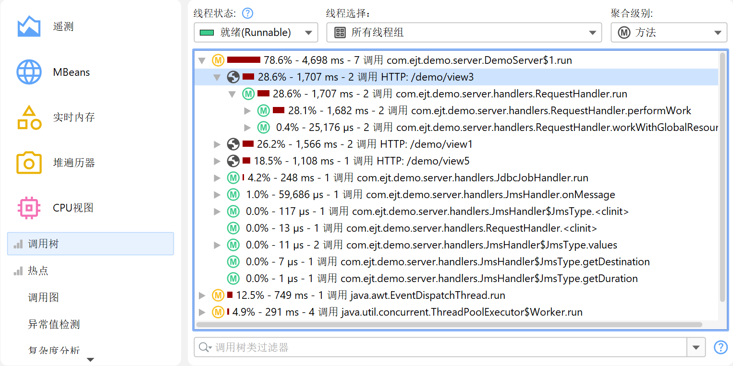733x366 pixels.
Task: Click the sidebar scroll-down arrow
Action: (x=90, y=360)
